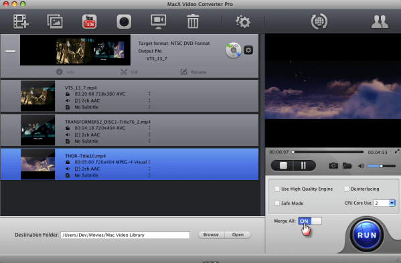Open the screen recorder monitor icon
The height and width of the screenshot is (263, 401).
(158, 21)
